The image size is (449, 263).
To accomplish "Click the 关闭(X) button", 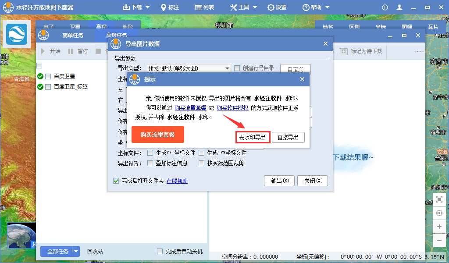I will (312, 181).
